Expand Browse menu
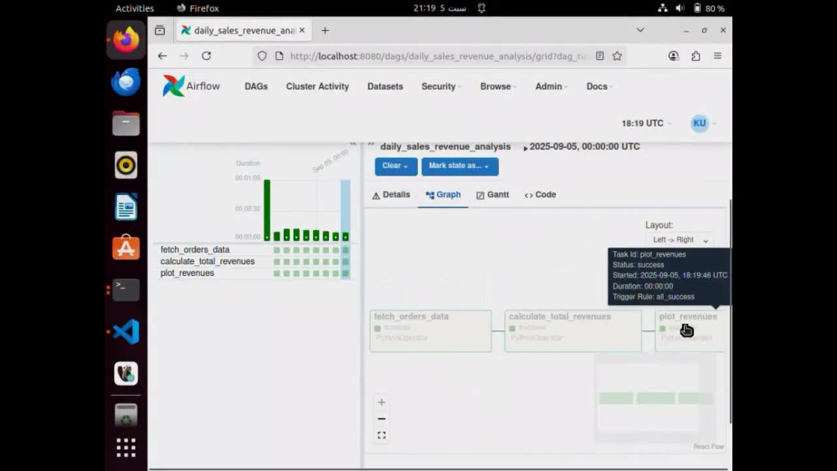The height and width of the screenshot is (471, 837). 498,86
